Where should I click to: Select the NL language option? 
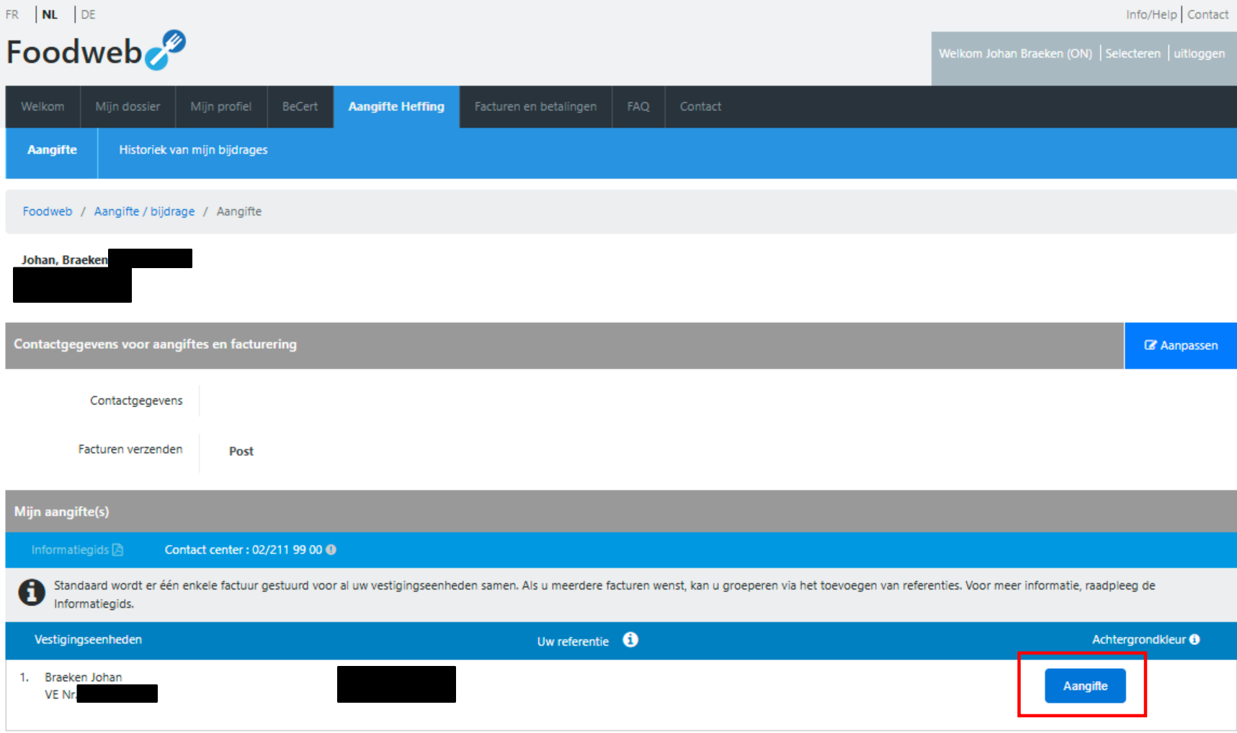(50, 14)
